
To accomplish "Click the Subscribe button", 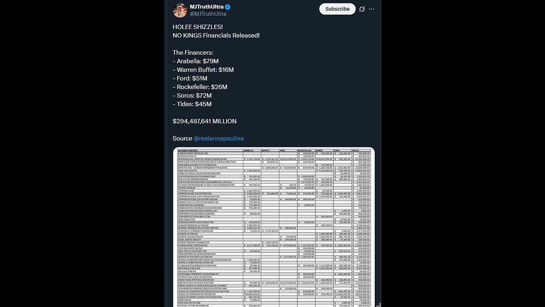I will (337, 9).
